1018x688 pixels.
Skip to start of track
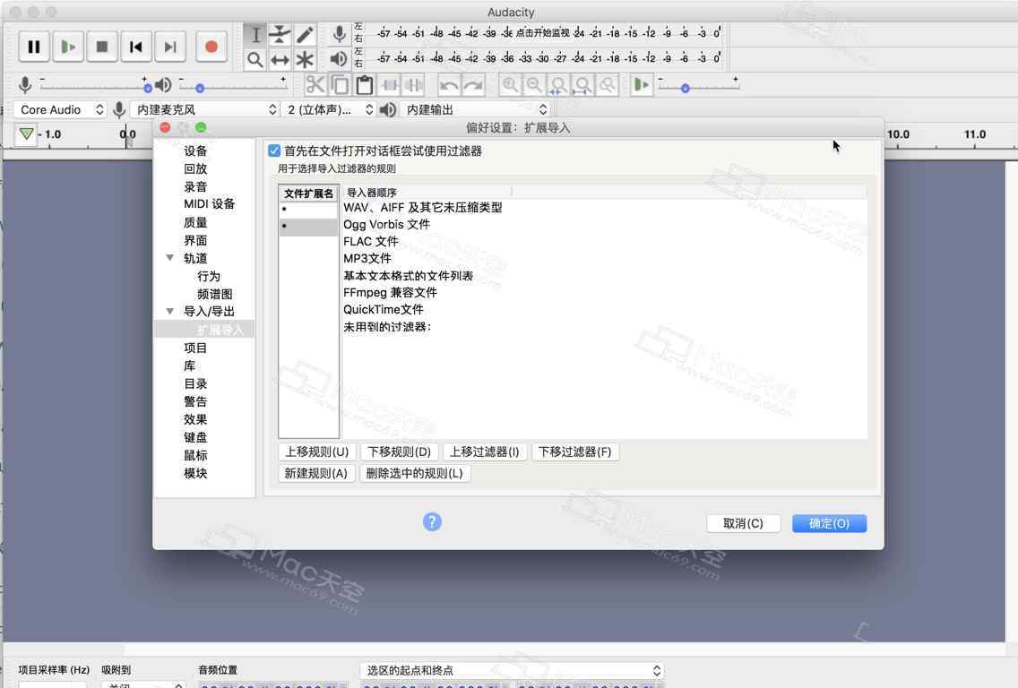tap(135, 47)
